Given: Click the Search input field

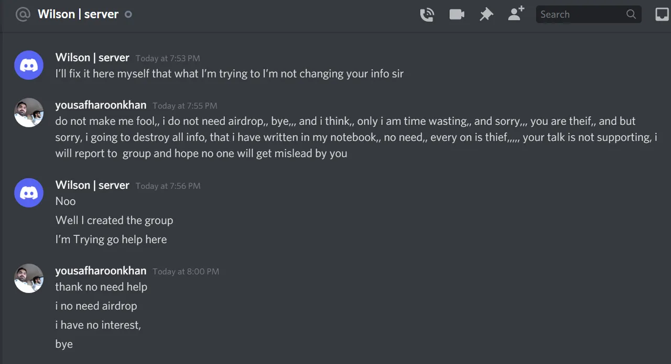Looking at the screenshot, I should (x=581, y=14).
